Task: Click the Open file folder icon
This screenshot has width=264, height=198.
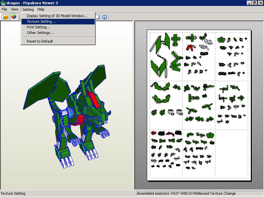Action: [6, 17]
